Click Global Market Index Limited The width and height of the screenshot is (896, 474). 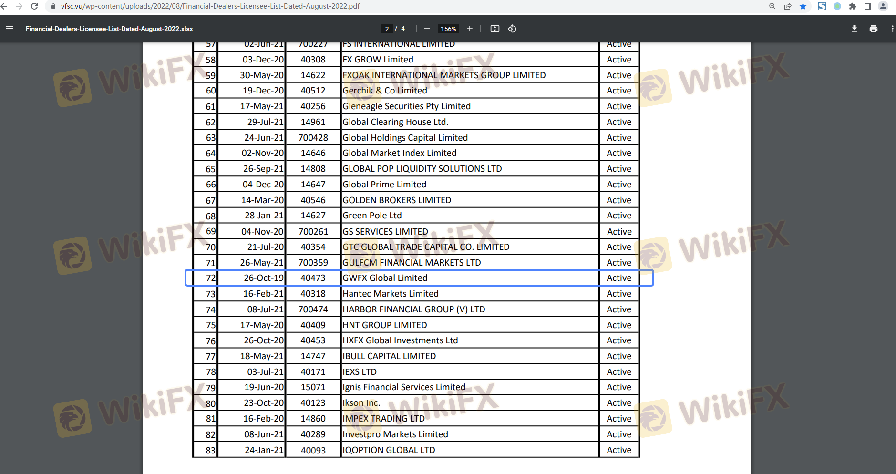tap(399, 153)
